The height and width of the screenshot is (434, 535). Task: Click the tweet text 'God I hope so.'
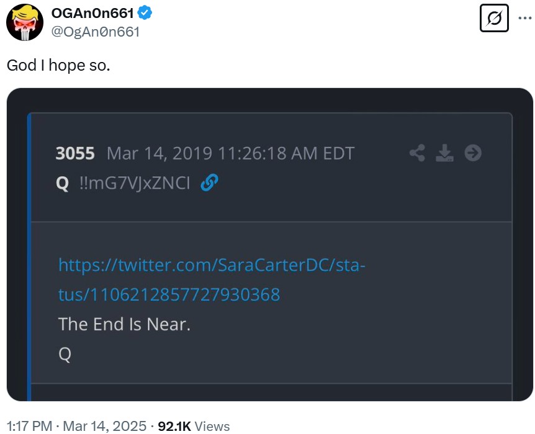pos(58,65)
